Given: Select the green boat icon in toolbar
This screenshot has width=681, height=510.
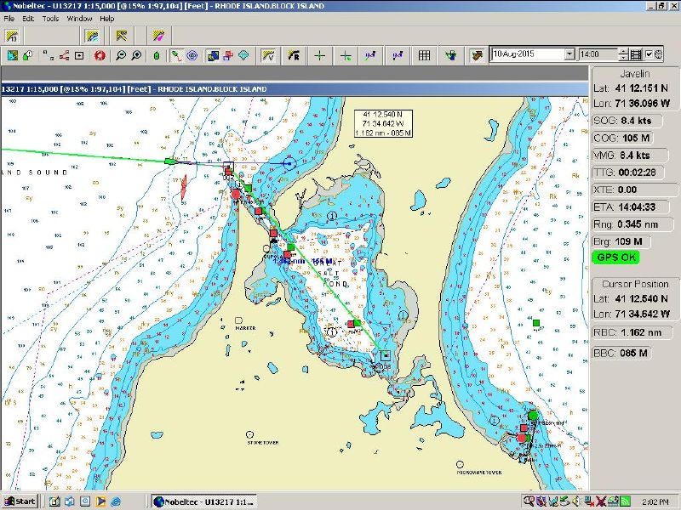Looking at the screenshot, I should [157, 55].
